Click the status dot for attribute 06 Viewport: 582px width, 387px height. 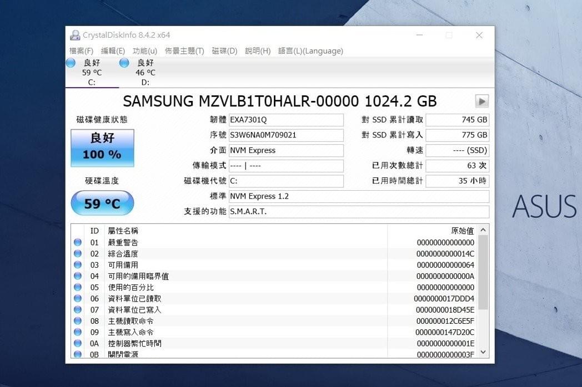tap(78, 298)
